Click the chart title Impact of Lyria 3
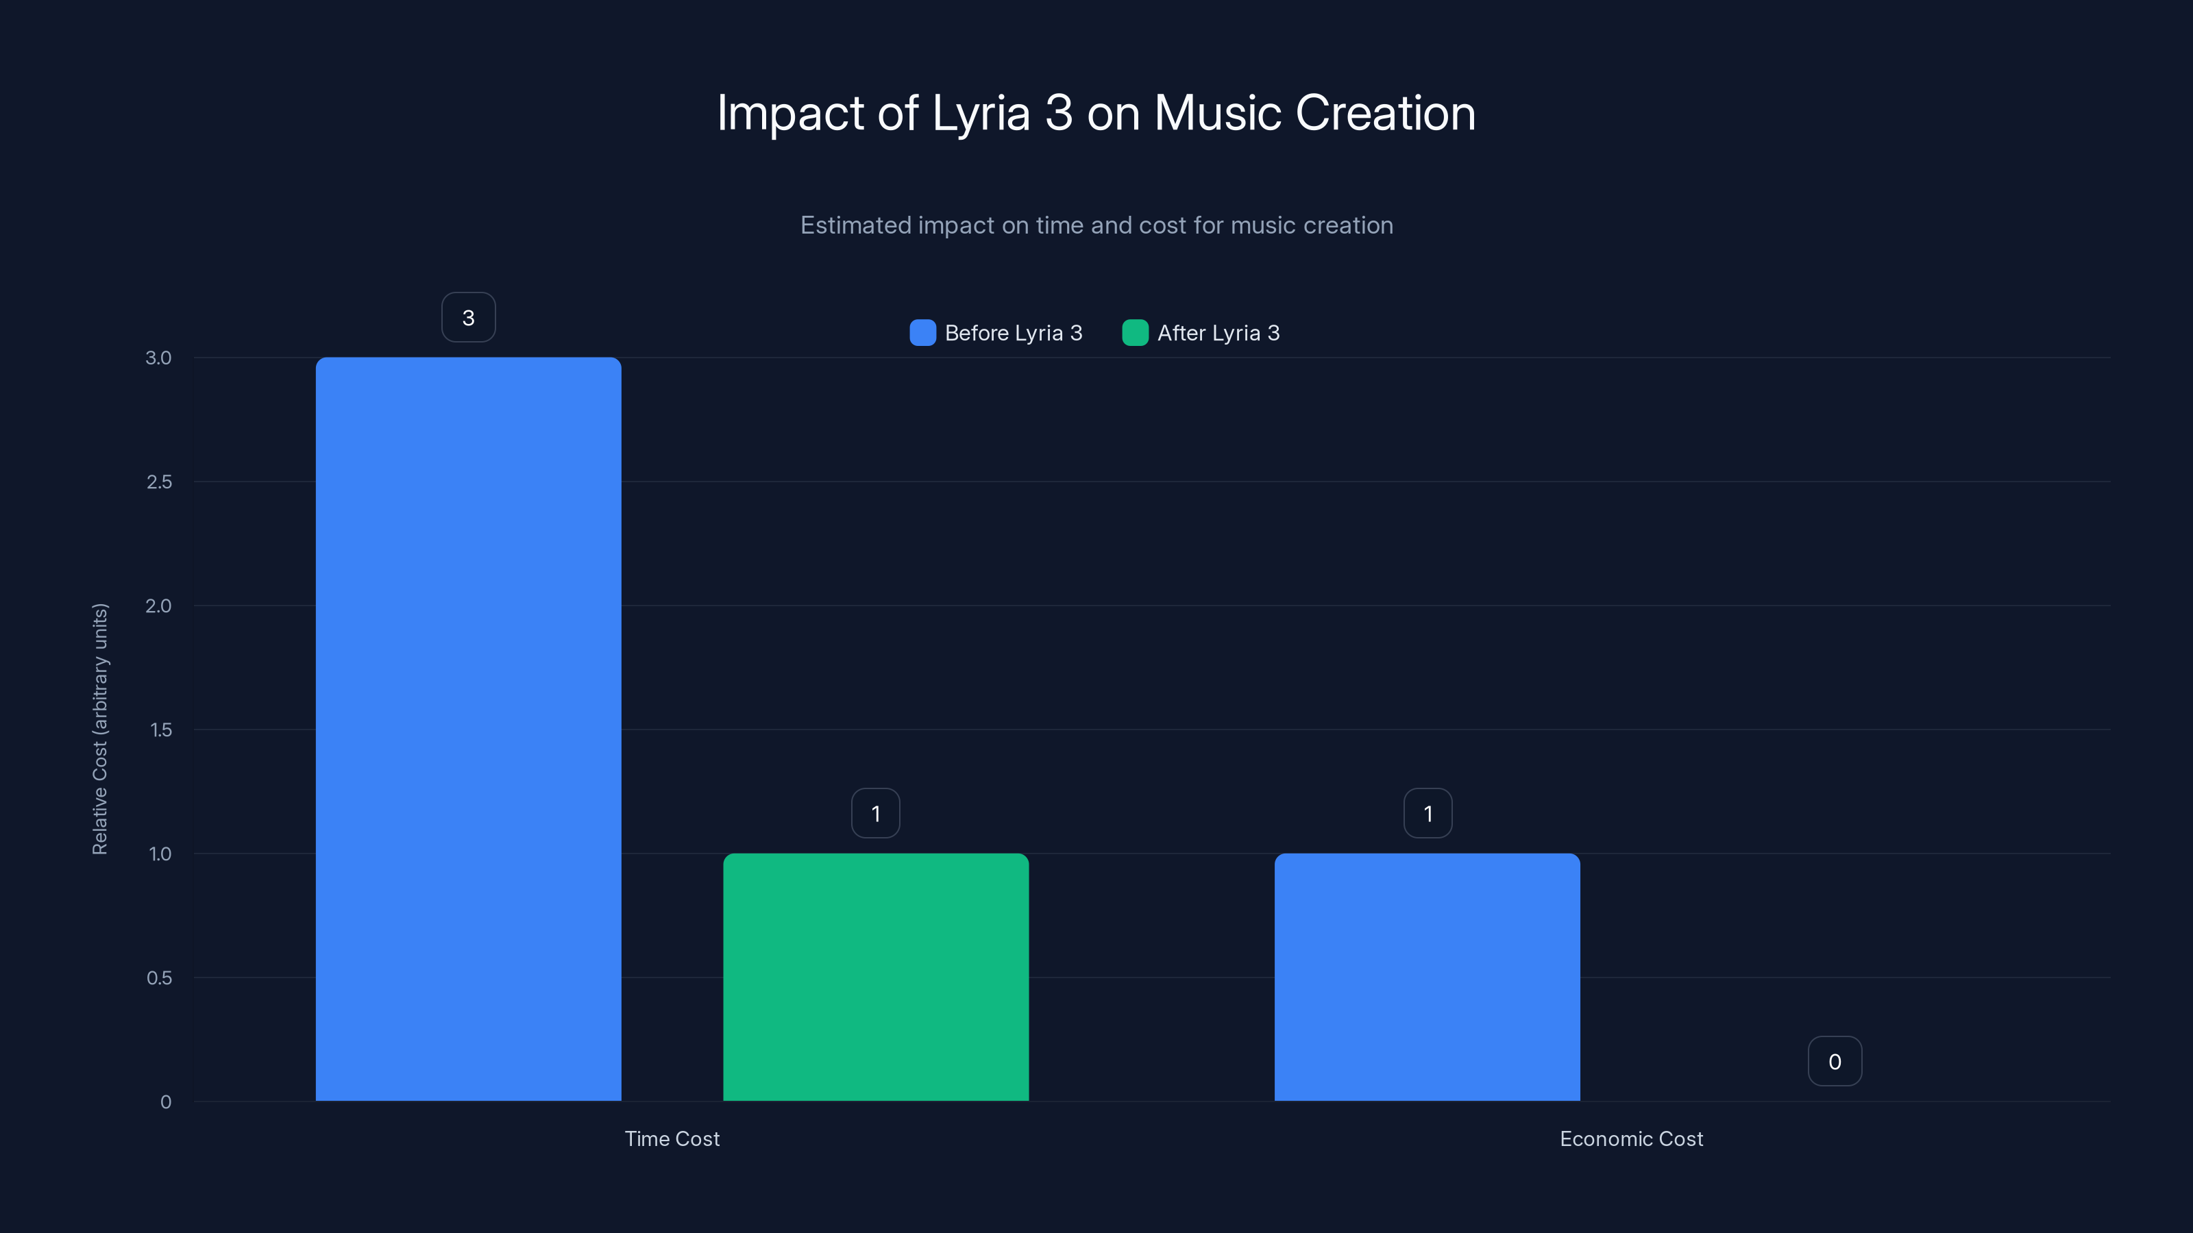This screenshot has height=1233, width=2193. point(1096,112)
